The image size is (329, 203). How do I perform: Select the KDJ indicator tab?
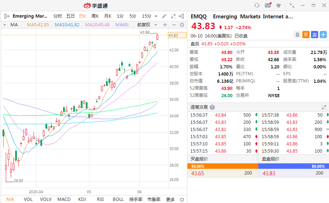click(x=82, y=199)
